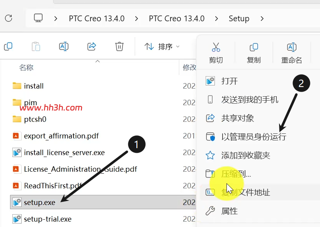
Task: Click the toolbar rename icon
Action: tap(64, 46)
